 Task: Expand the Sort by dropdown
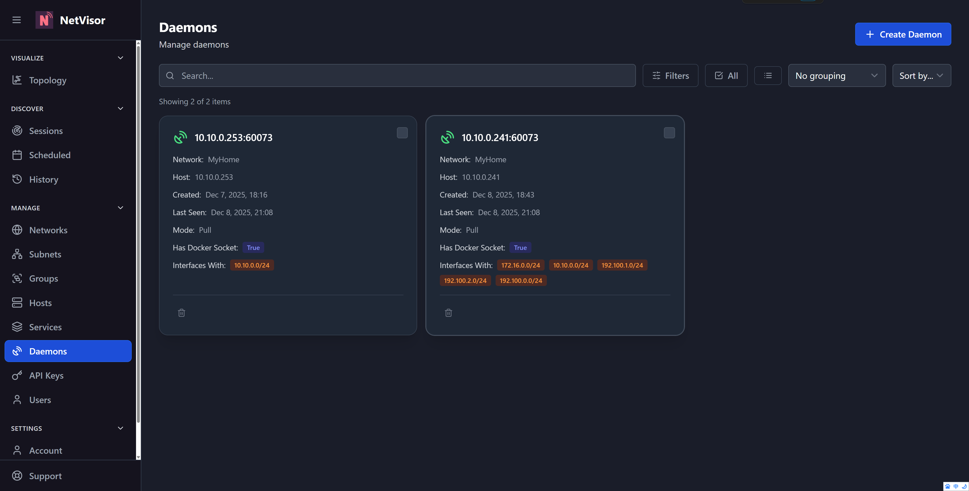tap(921, 76)
